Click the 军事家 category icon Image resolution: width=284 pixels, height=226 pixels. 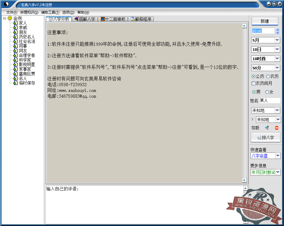pos(16,69)
